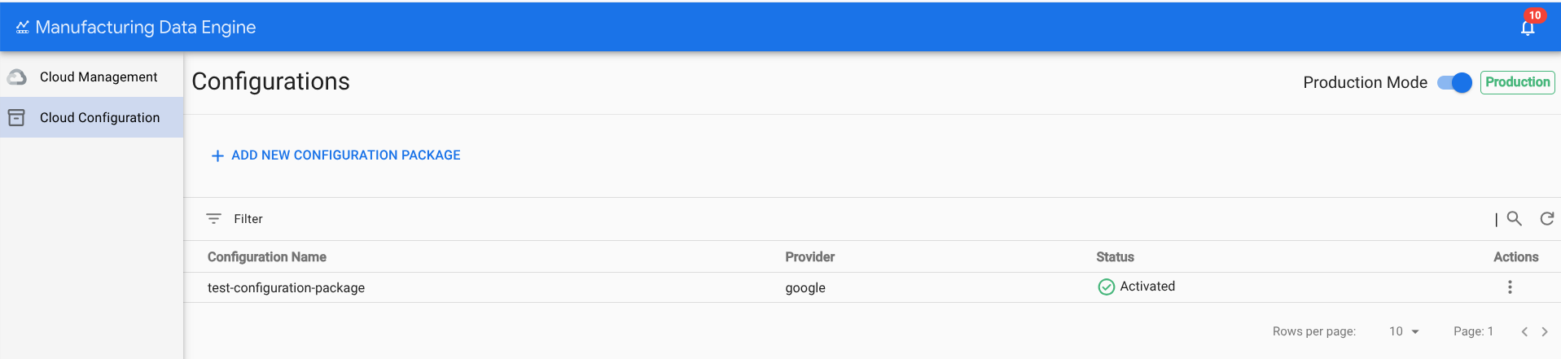This screenshot has height=359, width=1561.
Task: Click the search magnifier icon
Action: click(1514, 218)
